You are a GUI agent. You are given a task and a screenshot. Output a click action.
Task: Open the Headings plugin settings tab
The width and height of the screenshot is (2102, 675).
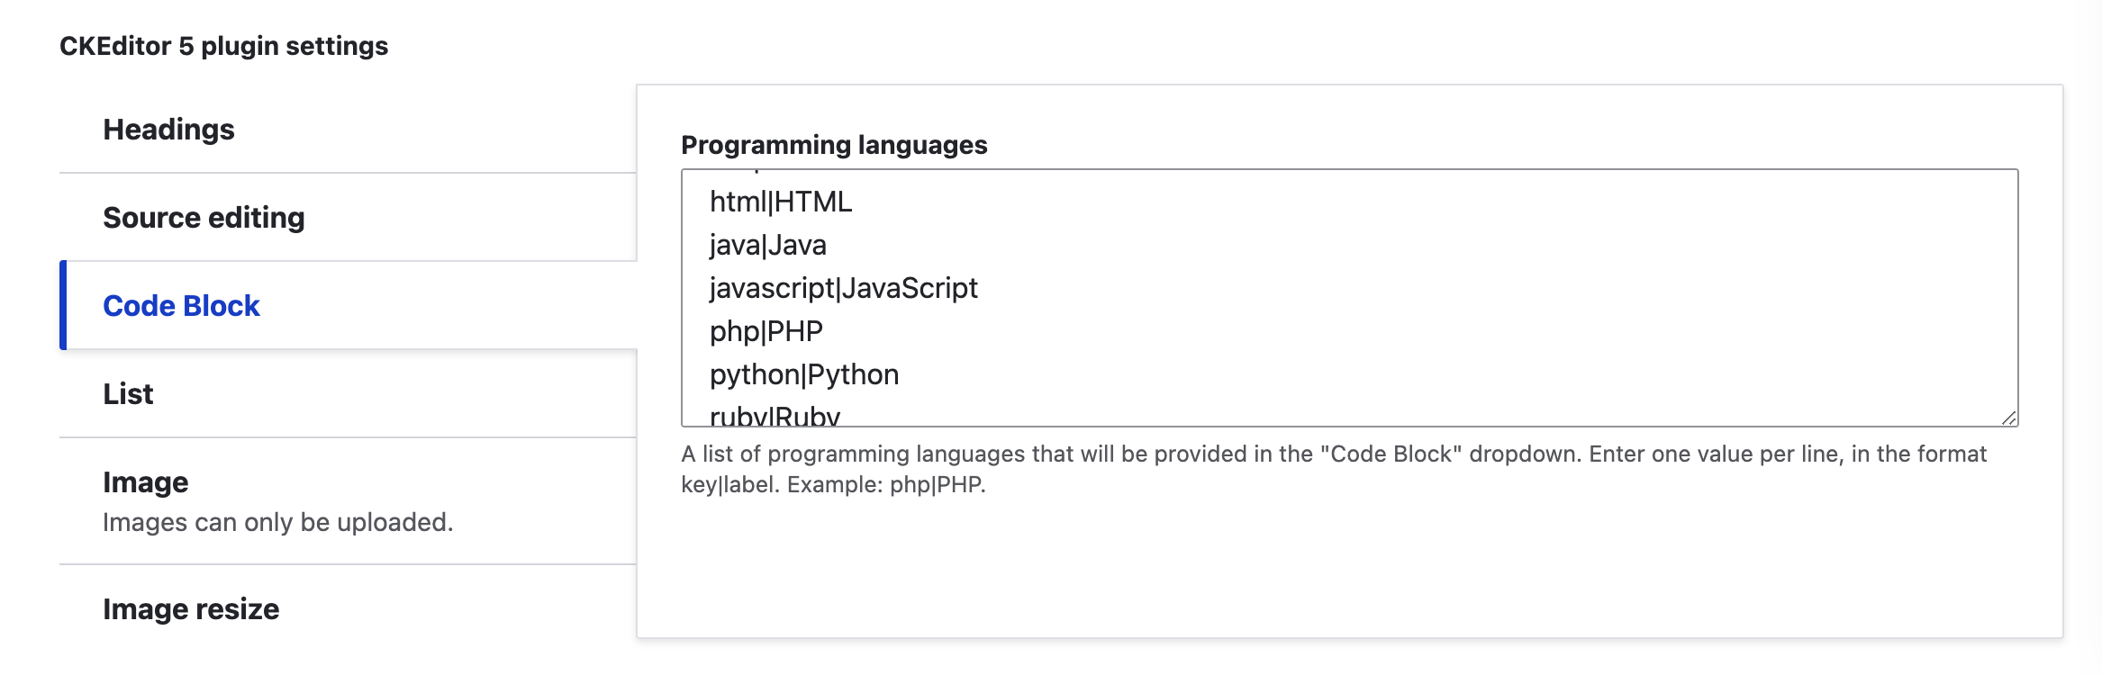click(x=348, y=130)
